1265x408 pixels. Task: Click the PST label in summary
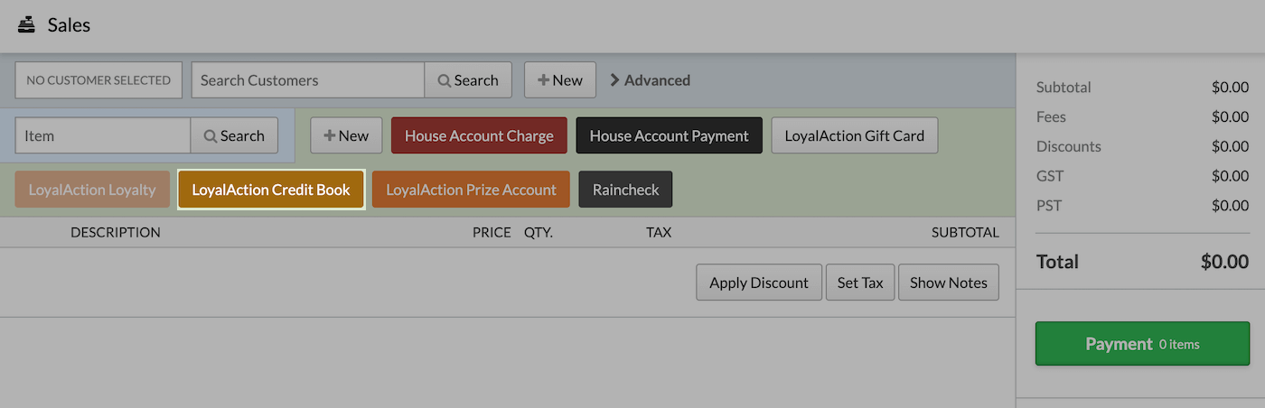1049,206
